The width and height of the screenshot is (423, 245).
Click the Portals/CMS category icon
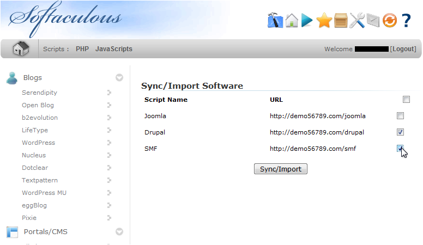click(13, 232)
